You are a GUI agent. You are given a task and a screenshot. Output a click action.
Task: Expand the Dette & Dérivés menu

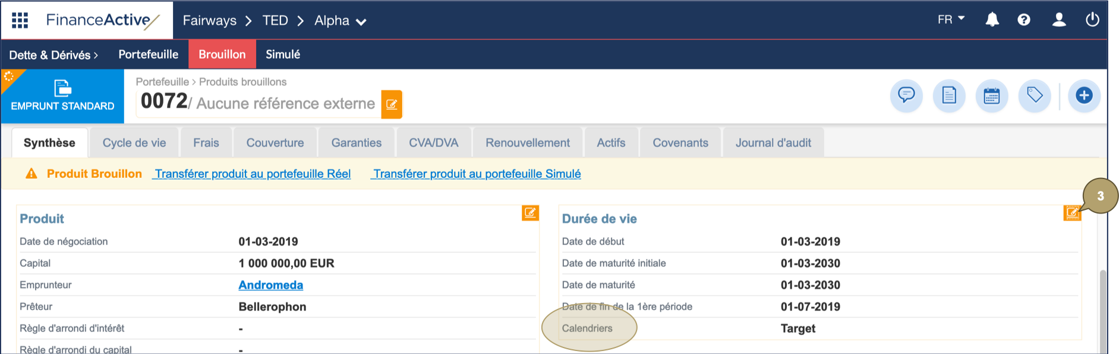(53, 55)
